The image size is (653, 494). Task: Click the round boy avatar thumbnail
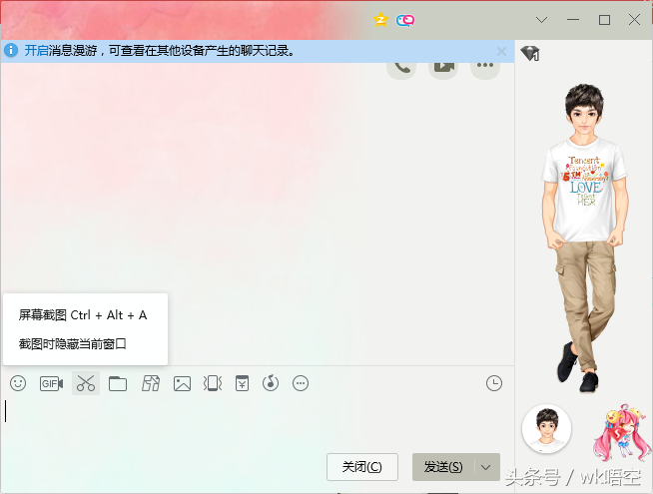click(546, 429)
